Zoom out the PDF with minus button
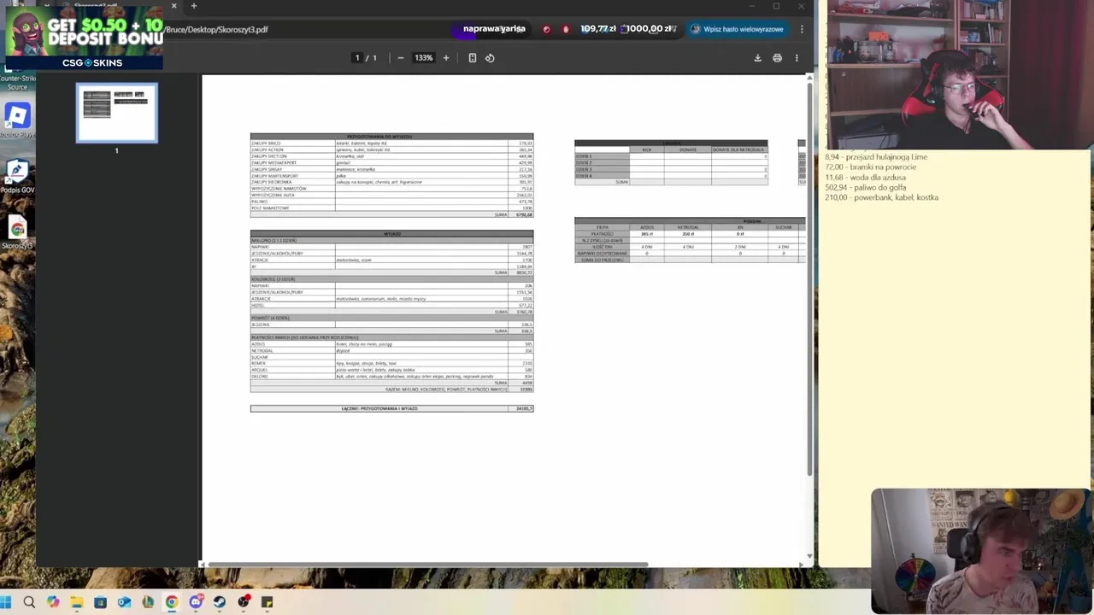Screen dimensions: 1094x615 (x=400, y=58)
